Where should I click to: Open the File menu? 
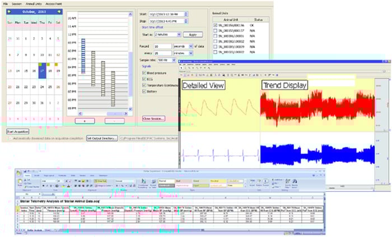6,4
